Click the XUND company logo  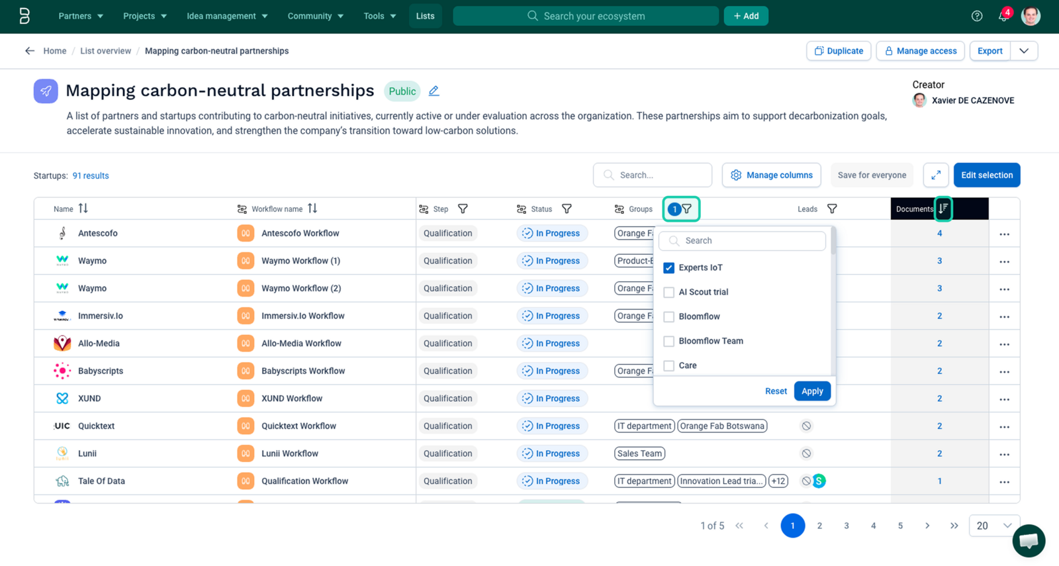coord(62,399)
